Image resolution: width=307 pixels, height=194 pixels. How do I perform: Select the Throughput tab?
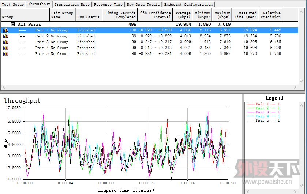pos(39,4)
